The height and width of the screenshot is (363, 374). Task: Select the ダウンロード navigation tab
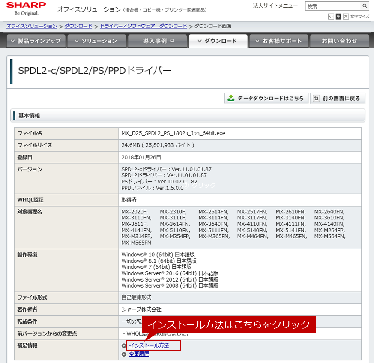(218, 41)
